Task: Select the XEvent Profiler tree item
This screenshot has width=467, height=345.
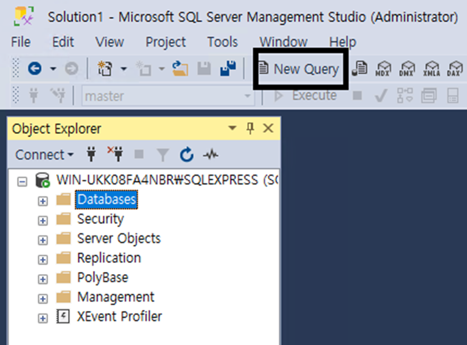Action: pos(119,316)
